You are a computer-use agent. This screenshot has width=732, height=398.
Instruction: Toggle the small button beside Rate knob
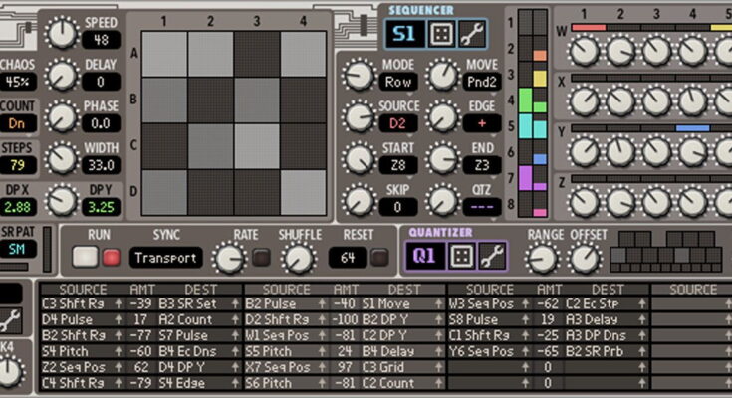click(x=261, y=259)
